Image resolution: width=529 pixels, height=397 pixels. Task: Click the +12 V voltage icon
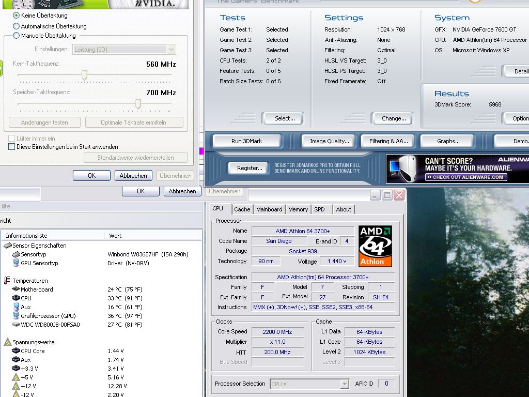pyautogui.click(x=16, y=386)
